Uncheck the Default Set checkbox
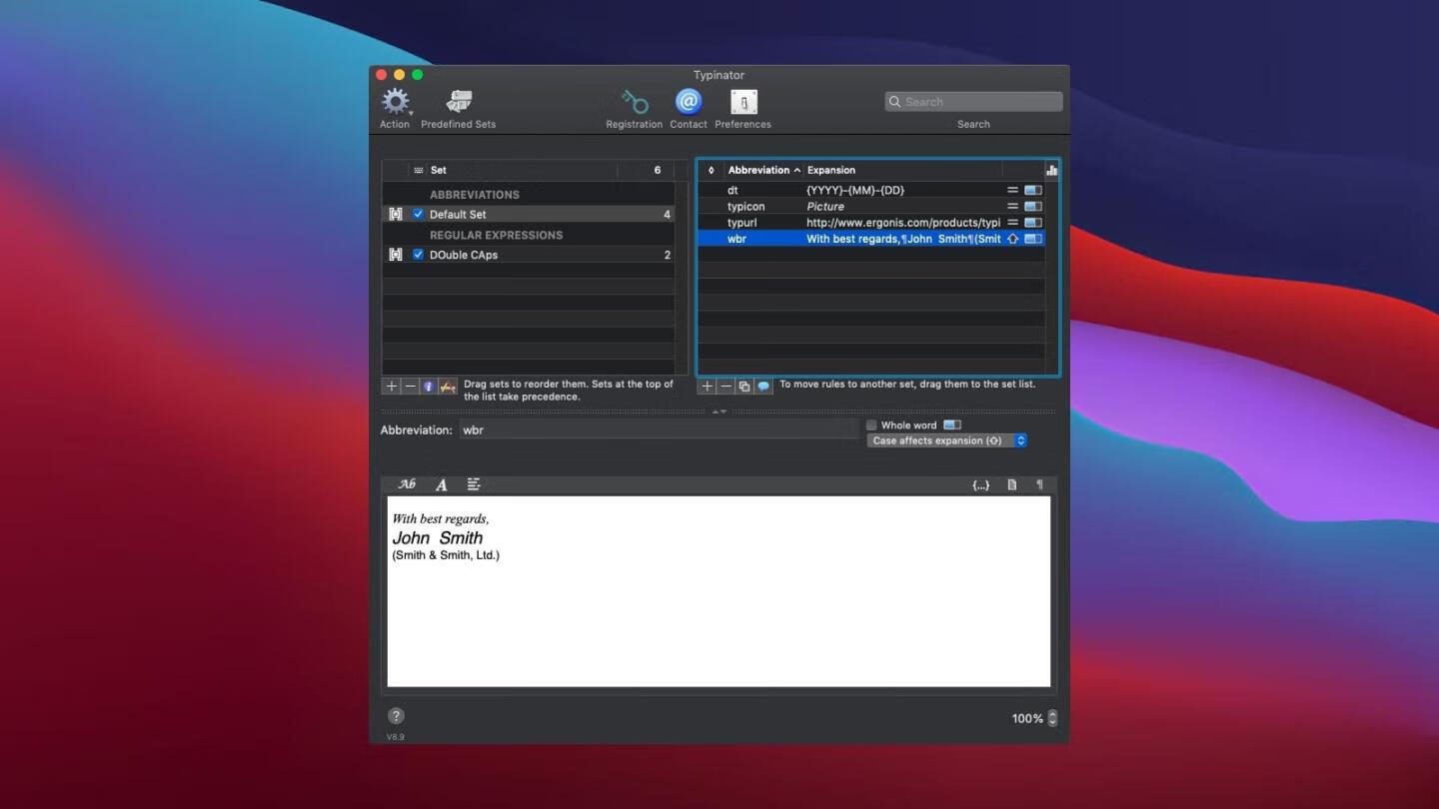1439x809 pixels. click(x=419, y=215)
